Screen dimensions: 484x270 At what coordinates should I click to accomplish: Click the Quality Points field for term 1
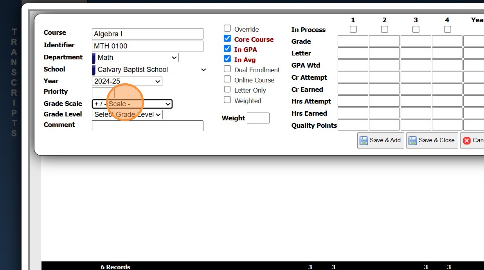tap(353, 125)
